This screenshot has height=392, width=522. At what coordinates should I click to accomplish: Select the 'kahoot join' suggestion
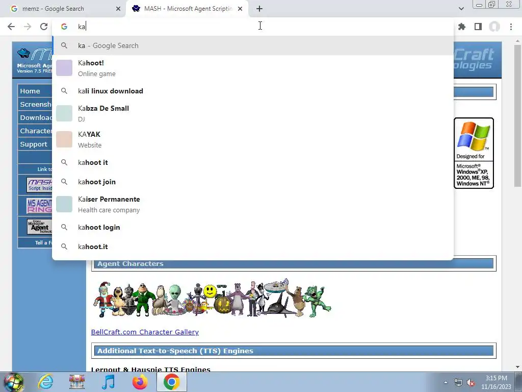tap(253, 182)
